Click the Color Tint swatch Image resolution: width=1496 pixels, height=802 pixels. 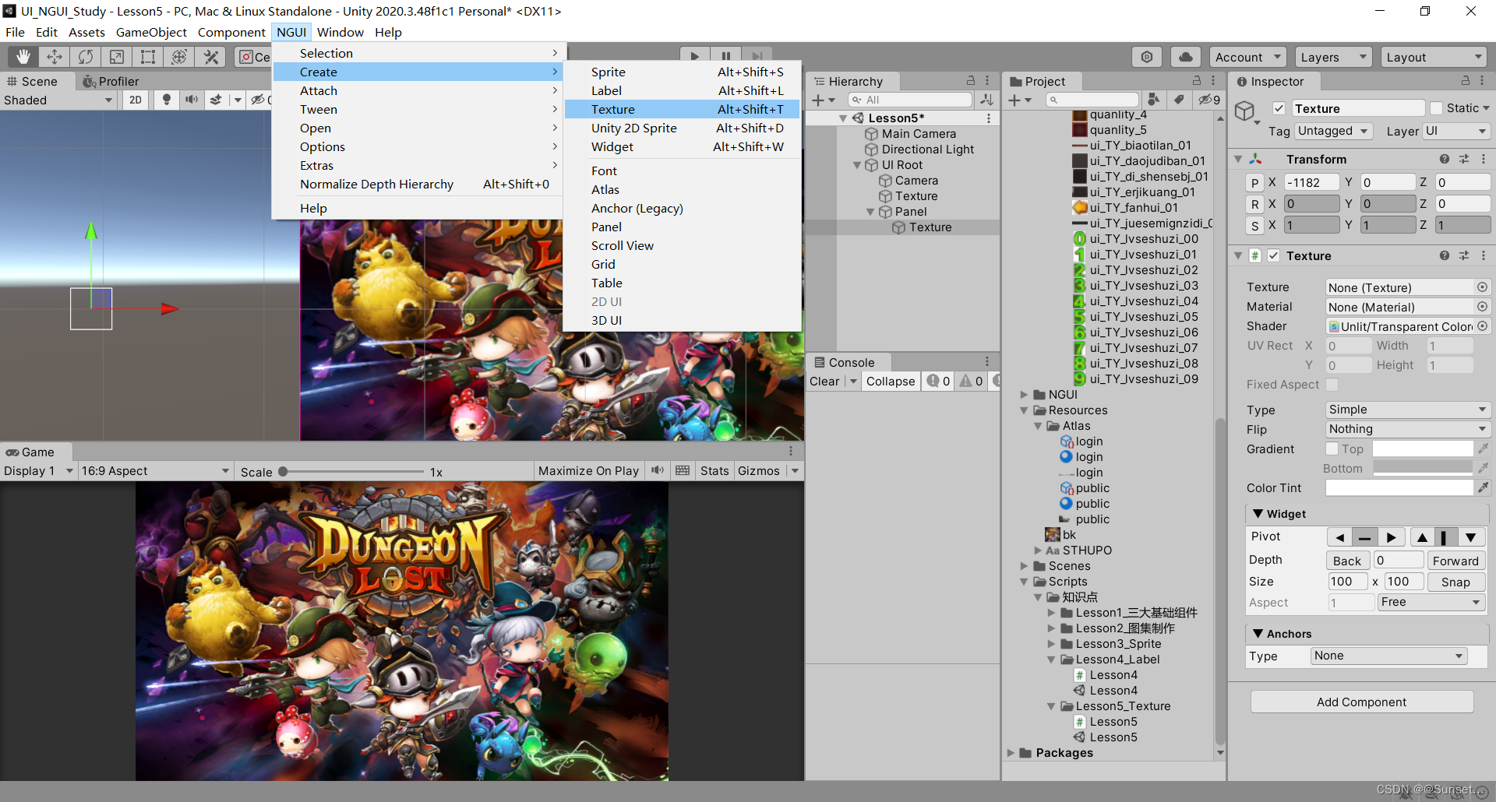[x=1399, y=487]
